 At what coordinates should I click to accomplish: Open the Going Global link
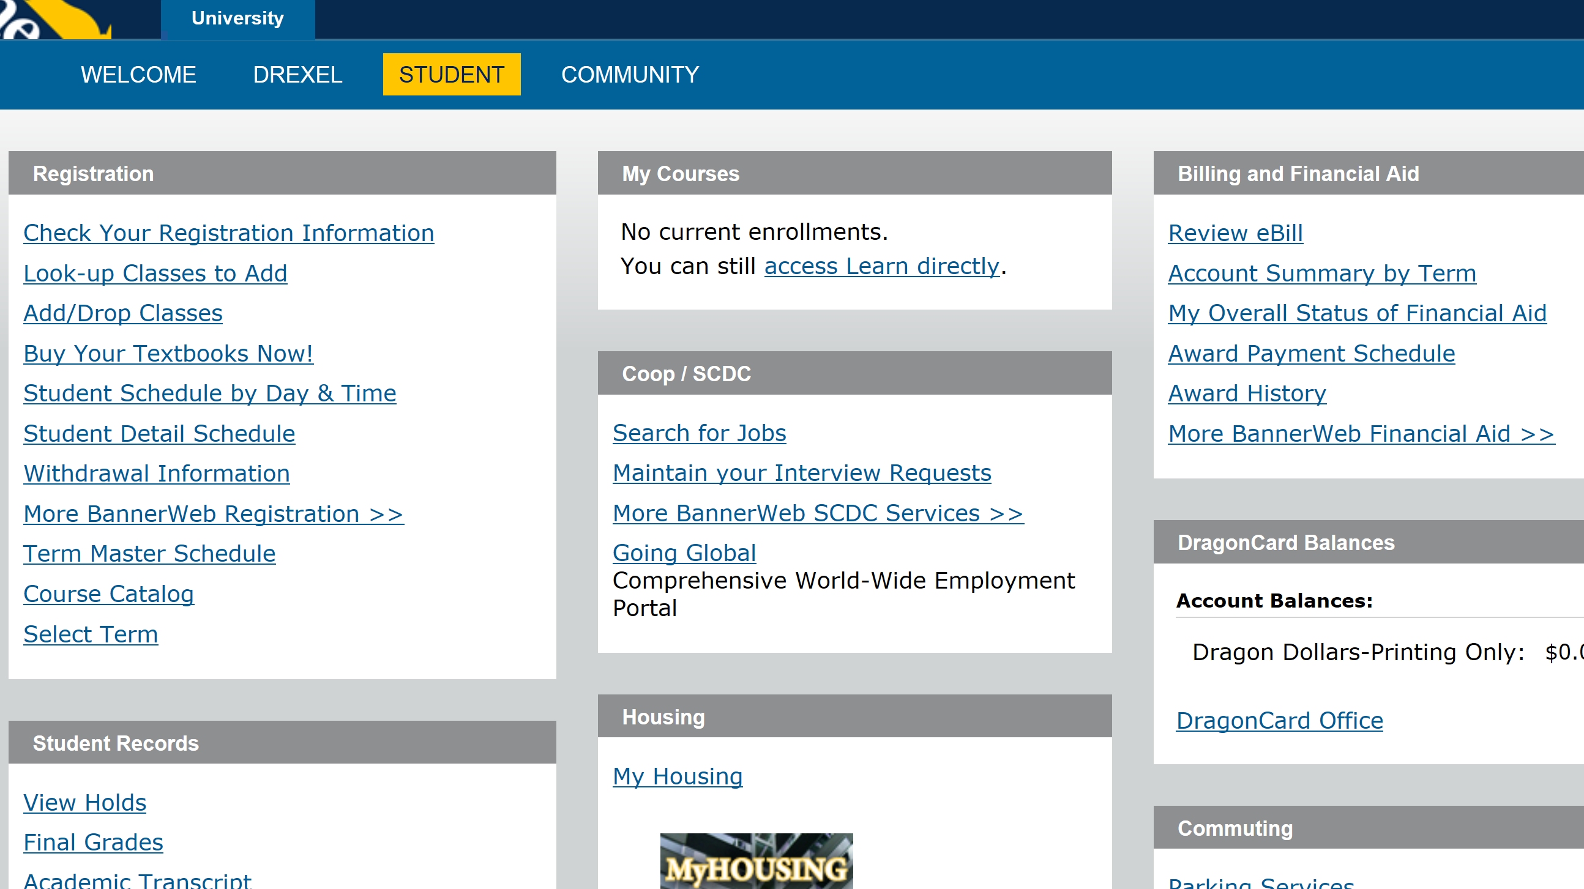[x=684, y=553]
